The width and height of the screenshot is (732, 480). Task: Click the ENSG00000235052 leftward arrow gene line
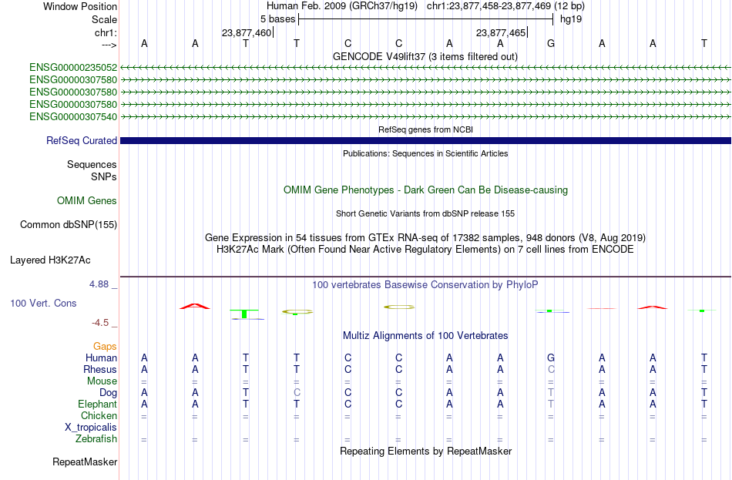[425, 68]
